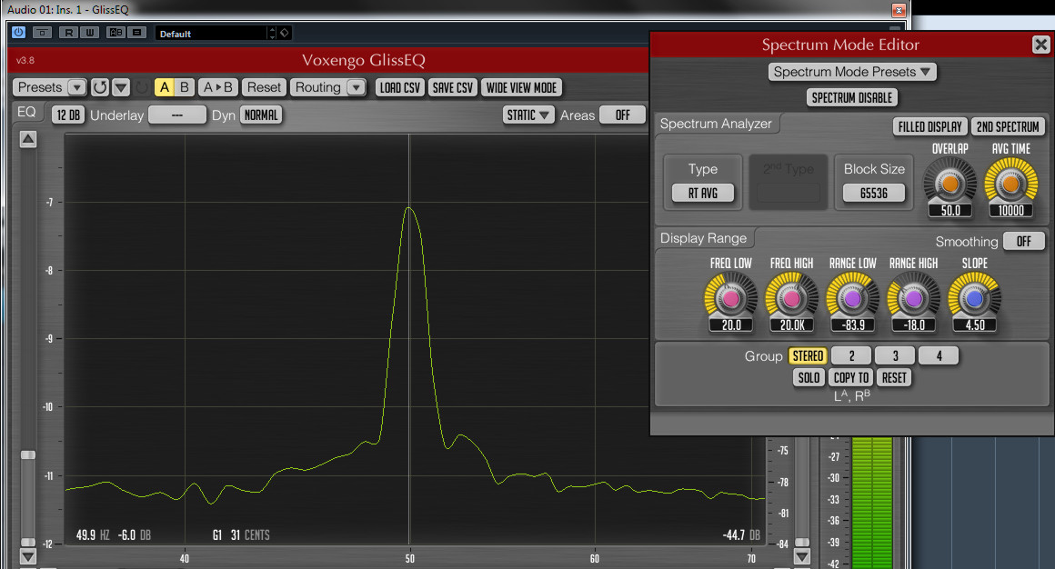Click the Overlap value 50.0
Screen dimensions: 1055x569
tap(950, 211)
